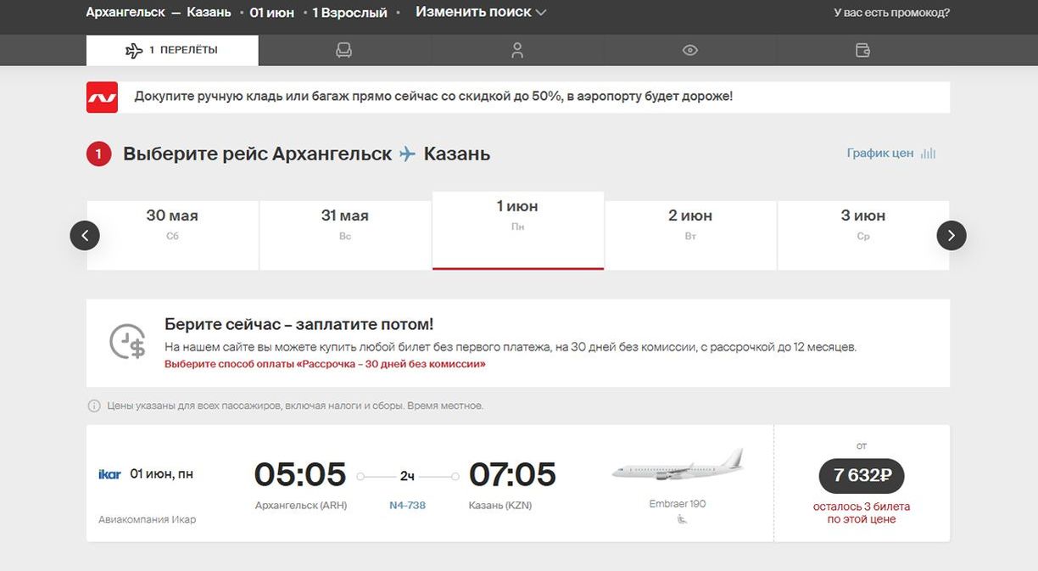Click flight number N4-738 link
The image size is (1038, 571).
point(407,506)
